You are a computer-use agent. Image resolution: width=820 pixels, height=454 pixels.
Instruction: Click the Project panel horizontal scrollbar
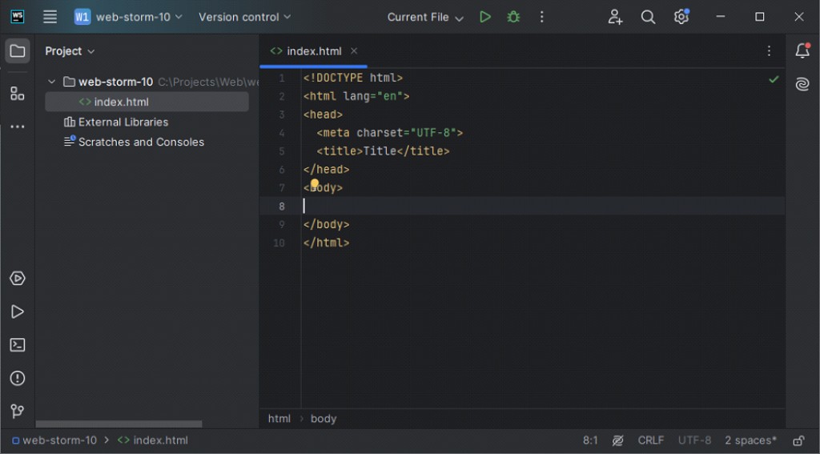(119, 424)
